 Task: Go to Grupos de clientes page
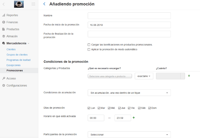click(x=17, y=55)
